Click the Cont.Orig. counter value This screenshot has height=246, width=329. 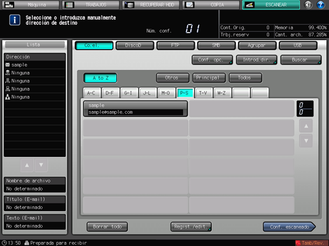[x=268, y=27]
